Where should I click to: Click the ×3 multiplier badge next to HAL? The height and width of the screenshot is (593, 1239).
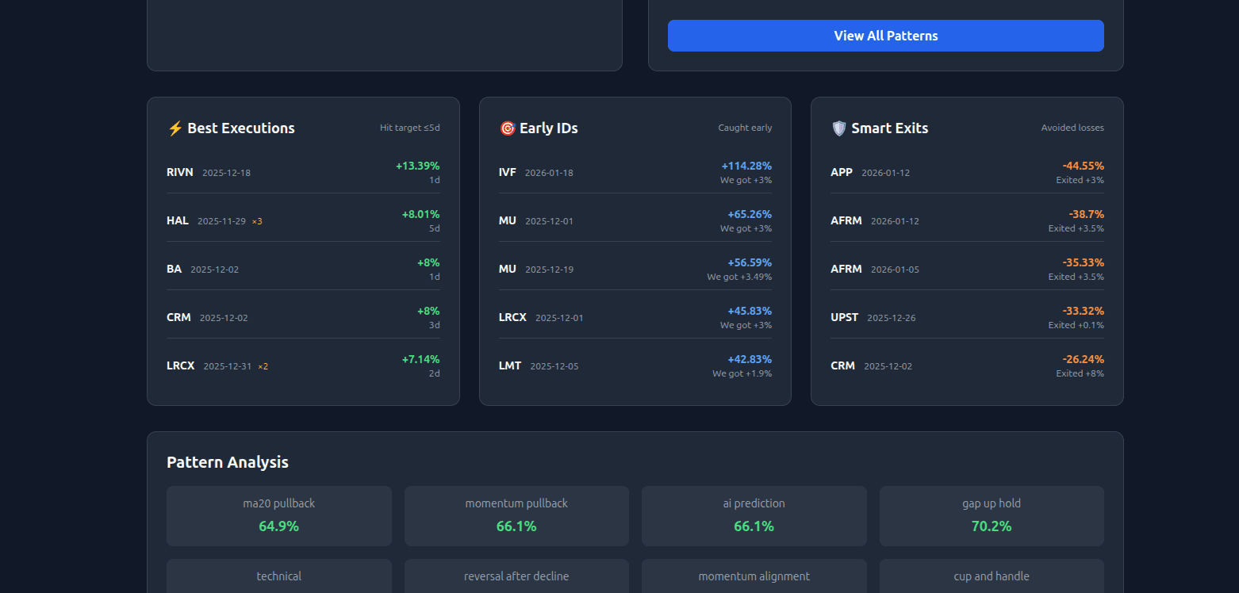(257, 221)
